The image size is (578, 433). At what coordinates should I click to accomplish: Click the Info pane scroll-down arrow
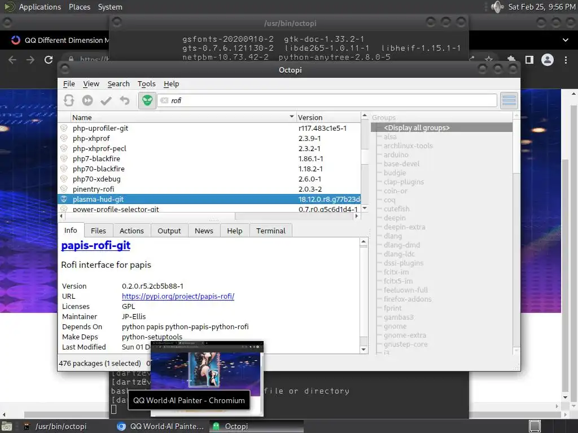coord(364,350)
